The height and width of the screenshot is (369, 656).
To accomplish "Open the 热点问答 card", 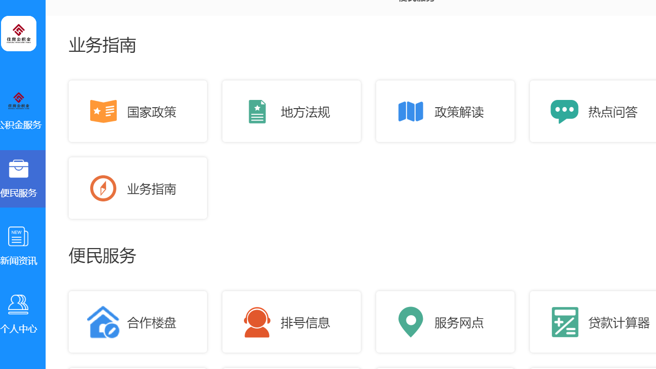I will coord(592,111).
